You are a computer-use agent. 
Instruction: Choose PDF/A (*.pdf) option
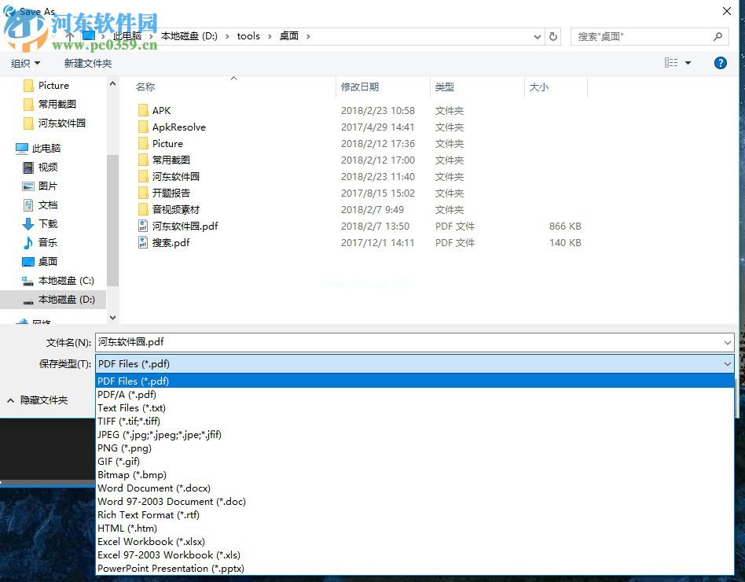[415, 394]
